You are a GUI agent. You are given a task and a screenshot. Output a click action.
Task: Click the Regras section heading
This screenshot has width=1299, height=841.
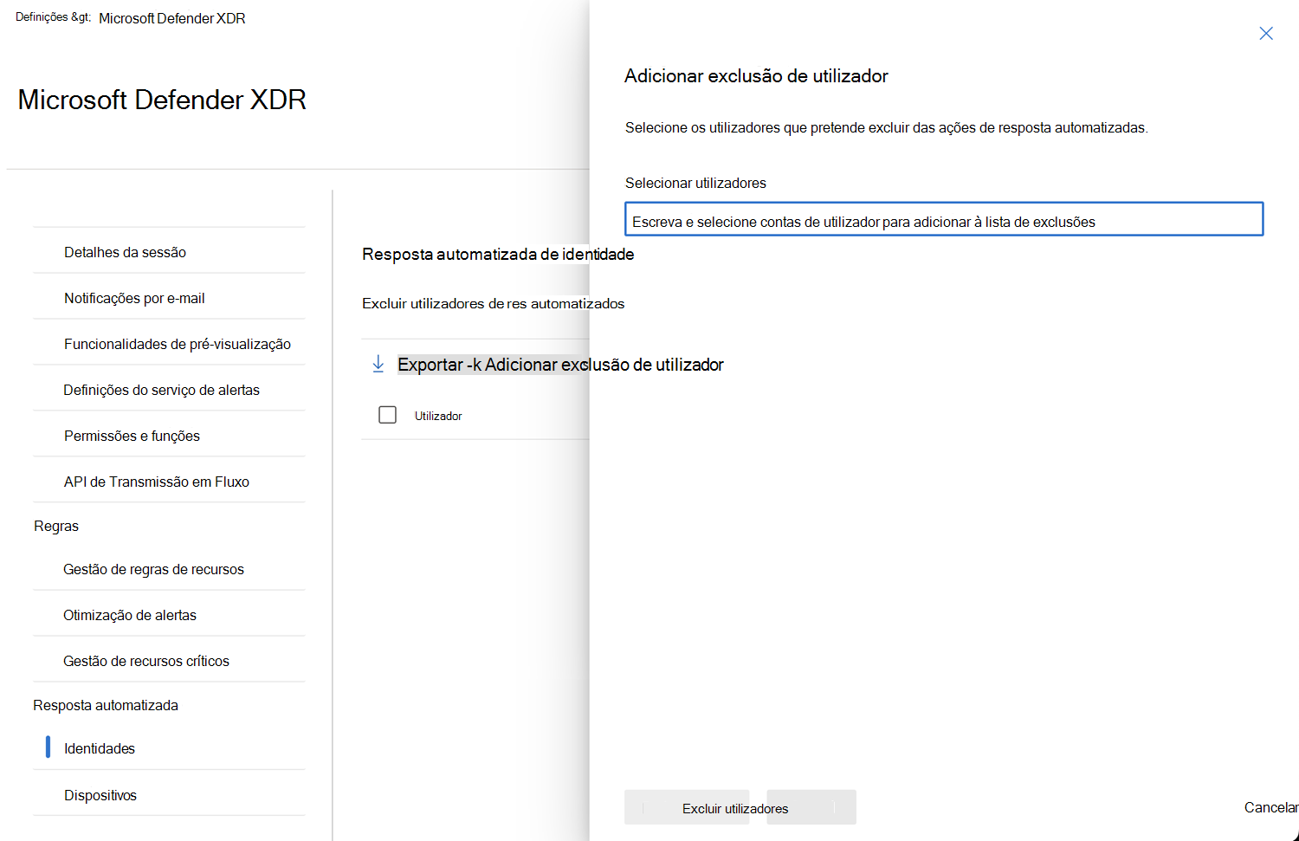(56, 526)
